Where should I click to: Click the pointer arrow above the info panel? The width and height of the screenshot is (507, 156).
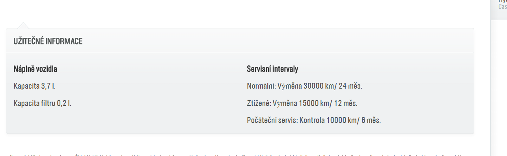point(23,25)
